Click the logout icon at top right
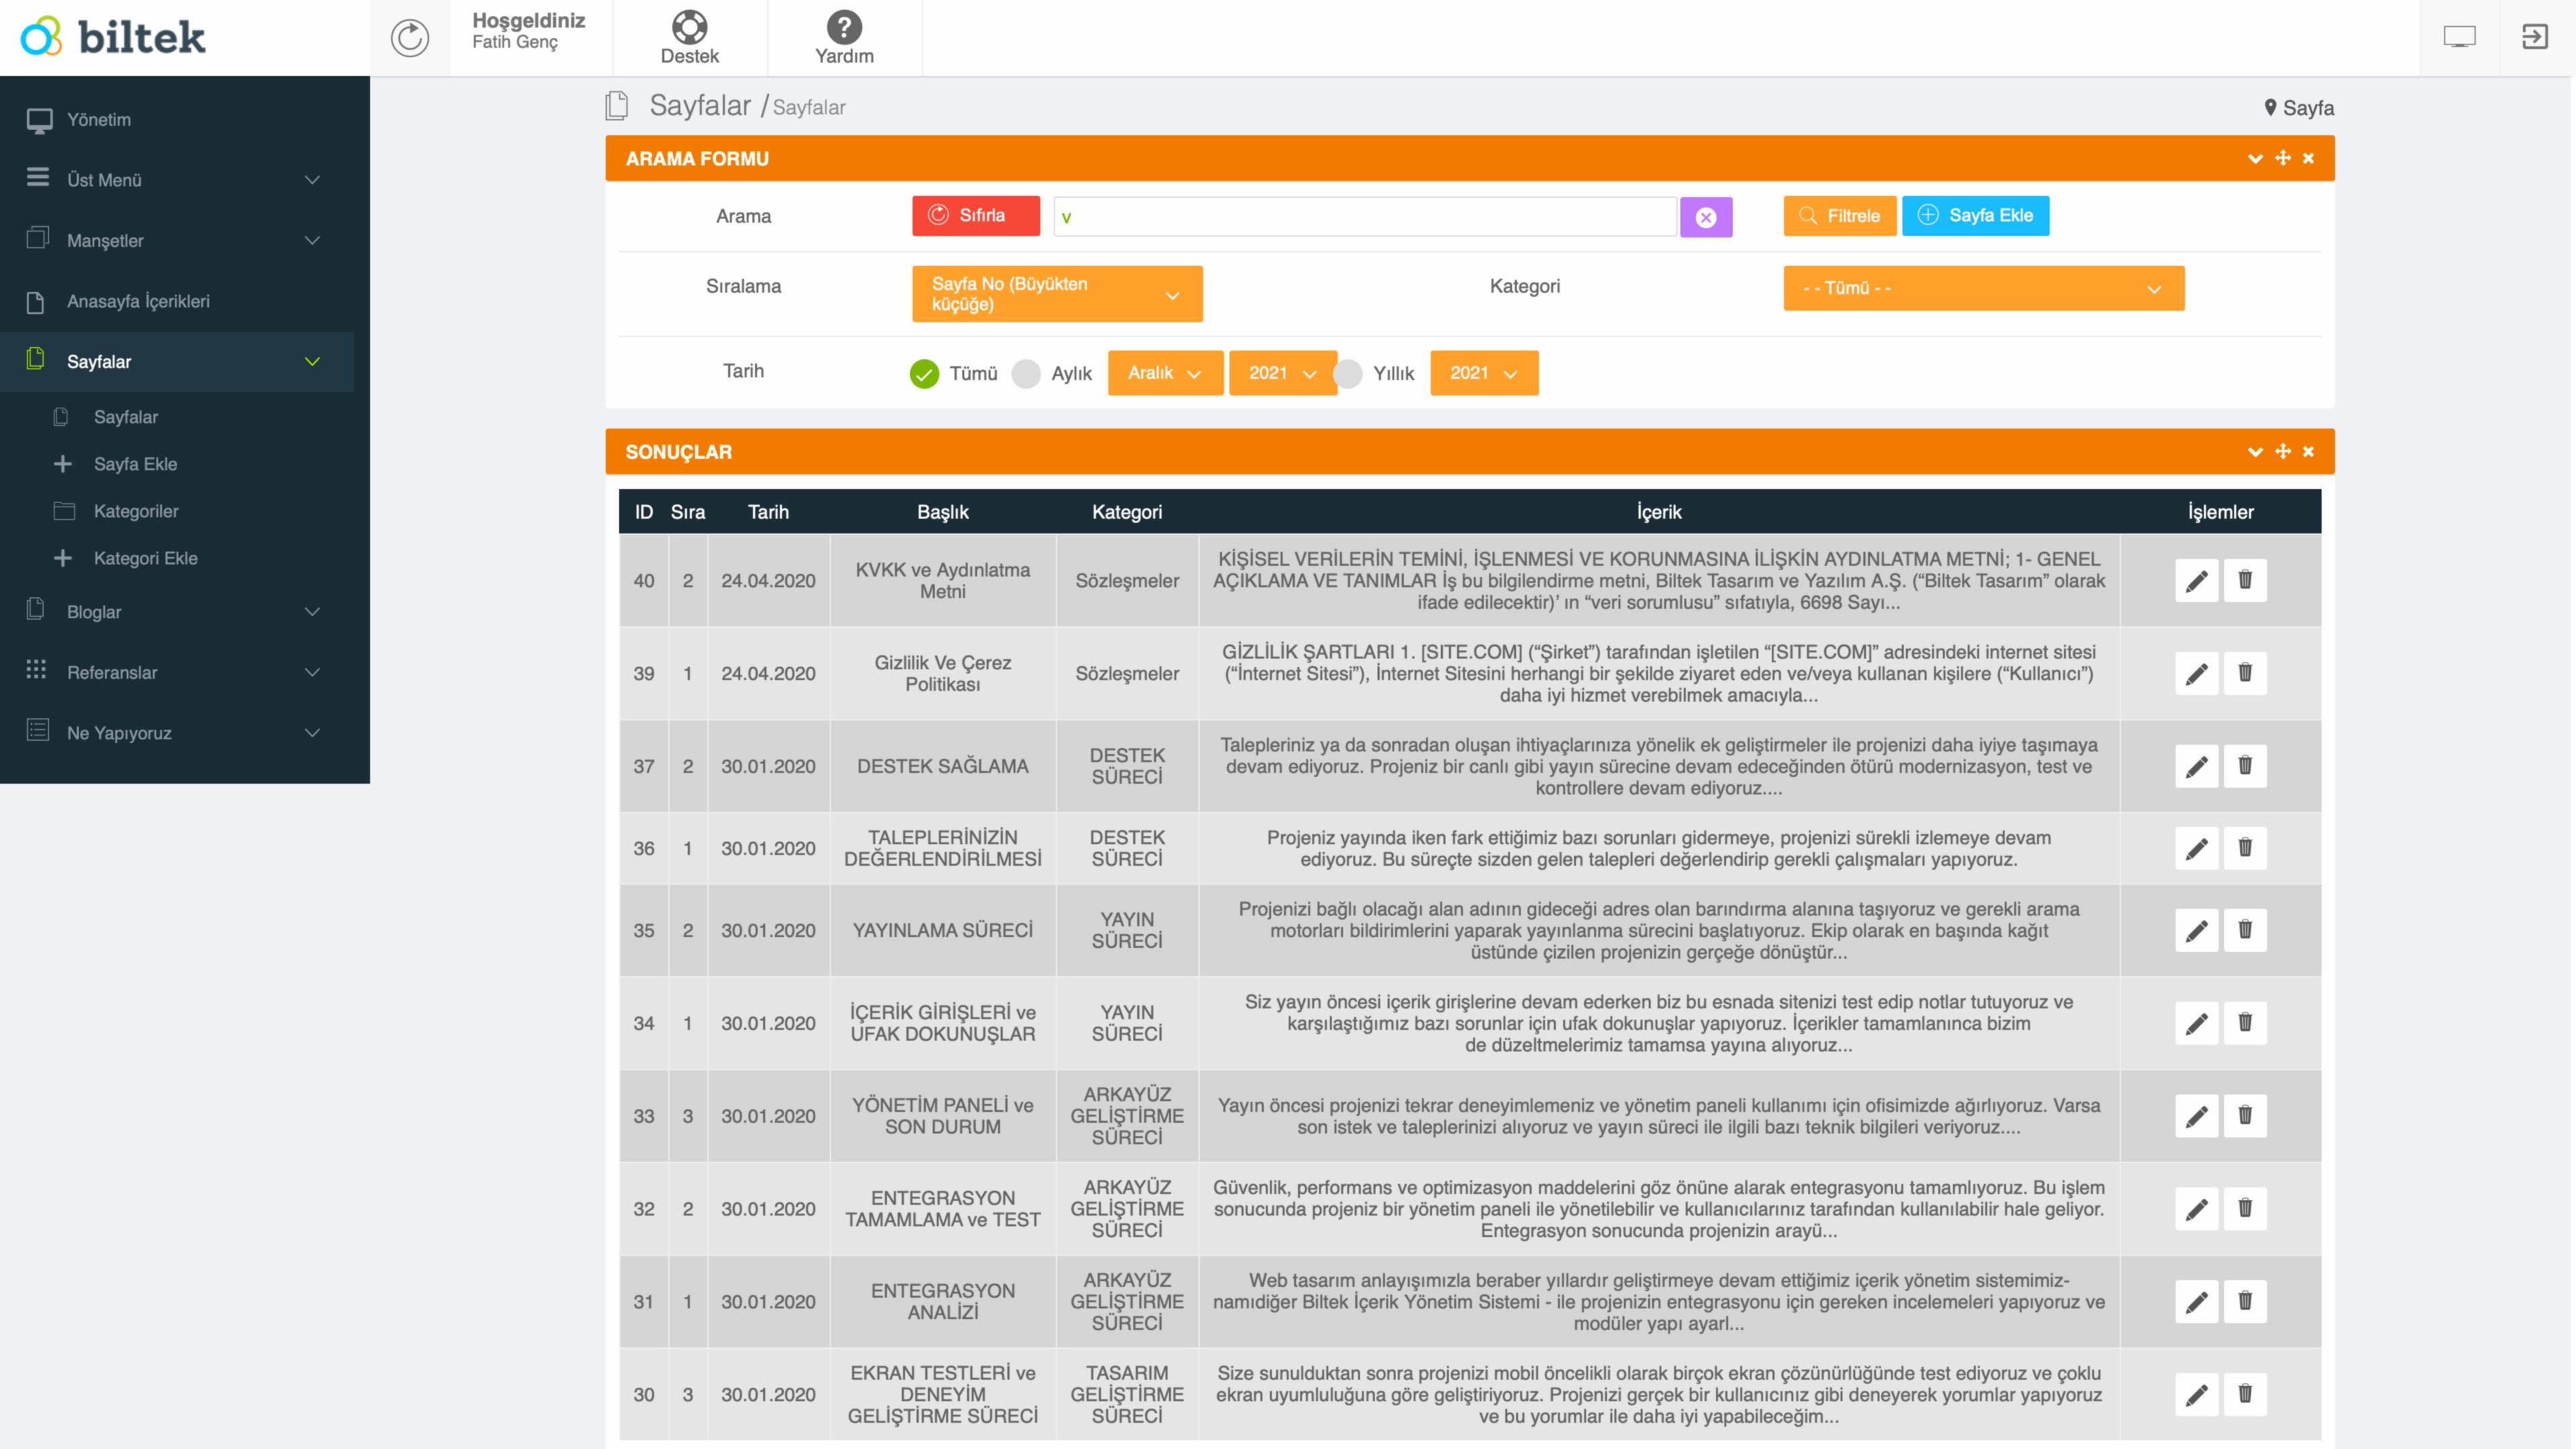 [2535, 38]
